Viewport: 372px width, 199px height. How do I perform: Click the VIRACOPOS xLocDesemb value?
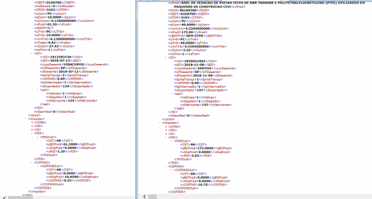point(73,65)
